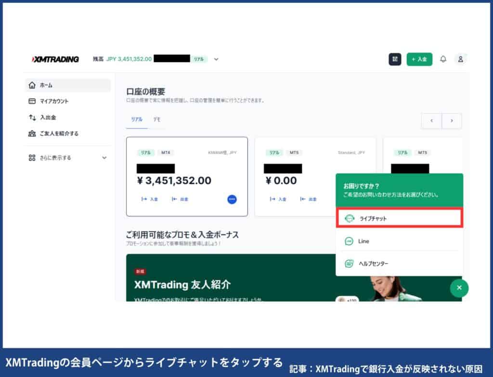
Task: Click the previous accounts arrow button
Action: (431, 121)
